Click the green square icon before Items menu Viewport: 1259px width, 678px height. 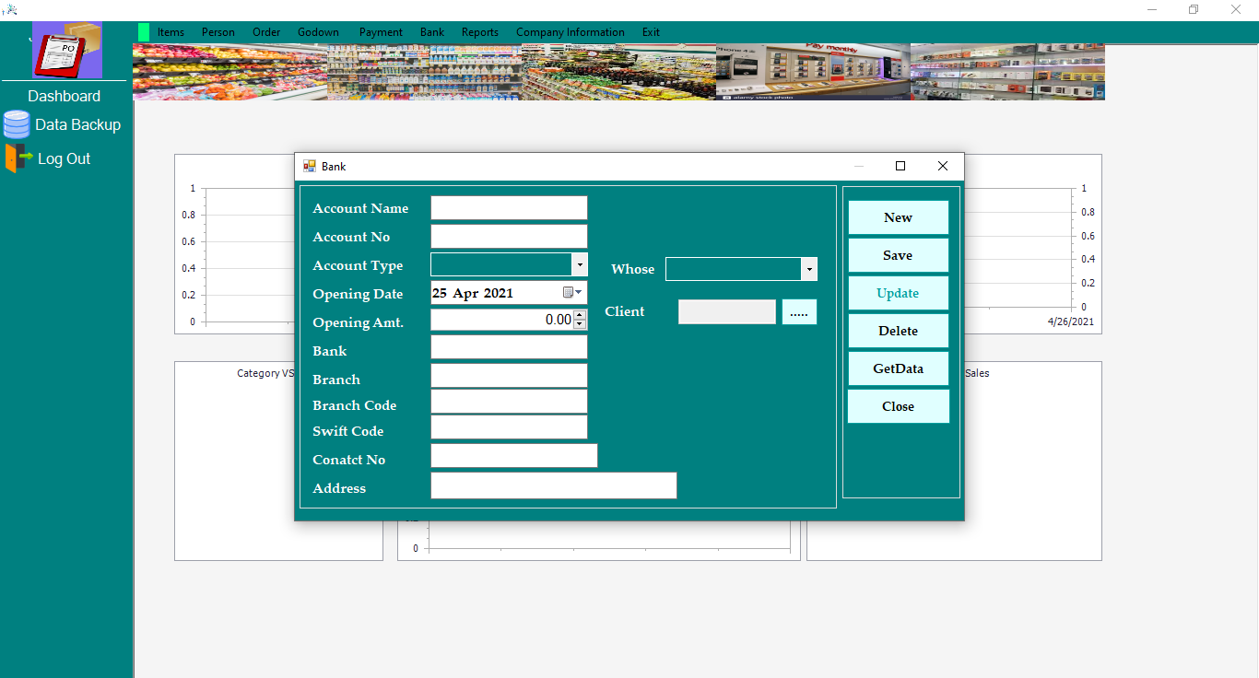pyautogui.click(x=143, y=31)
